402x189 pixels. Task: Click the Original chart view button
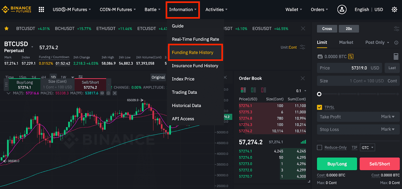[x=158, y=77]
